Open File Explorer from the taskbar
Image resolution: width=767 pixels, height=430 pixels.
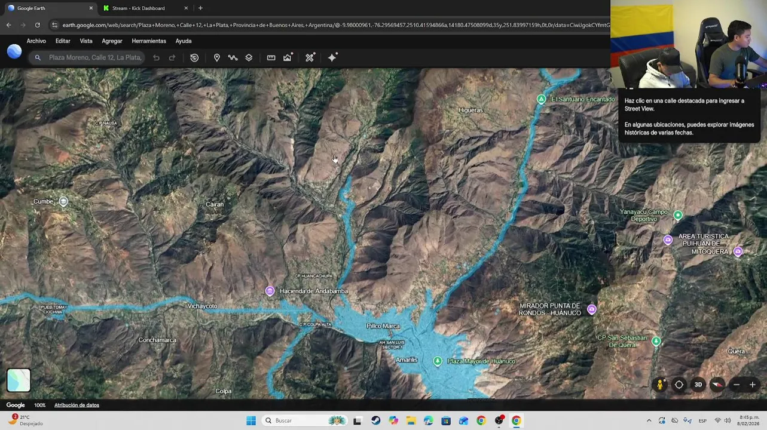click(x=411, y=421)
